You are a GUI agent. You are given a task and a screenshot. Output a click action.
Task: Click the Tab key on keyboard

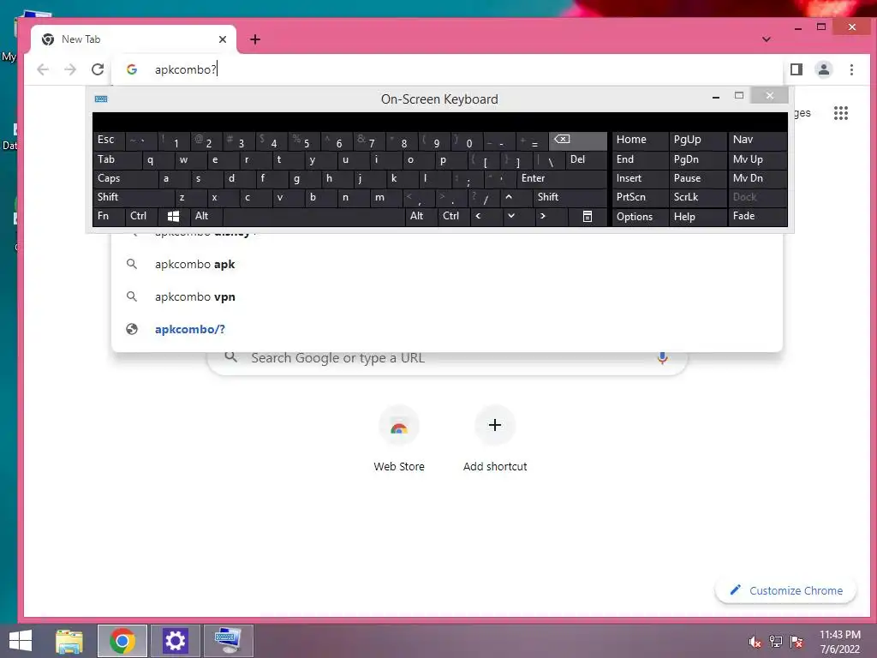[116, 159]
